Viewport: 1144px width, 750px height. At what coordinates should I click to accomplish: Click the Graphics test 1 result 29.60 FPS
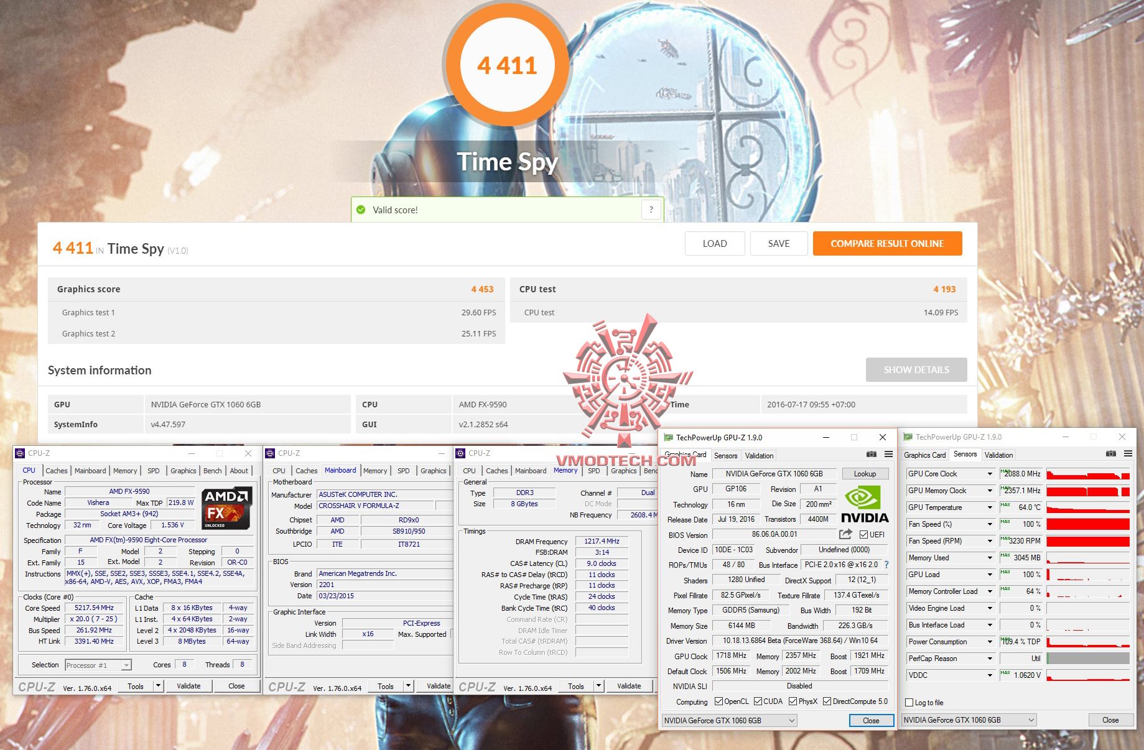(x=479, y=313)
